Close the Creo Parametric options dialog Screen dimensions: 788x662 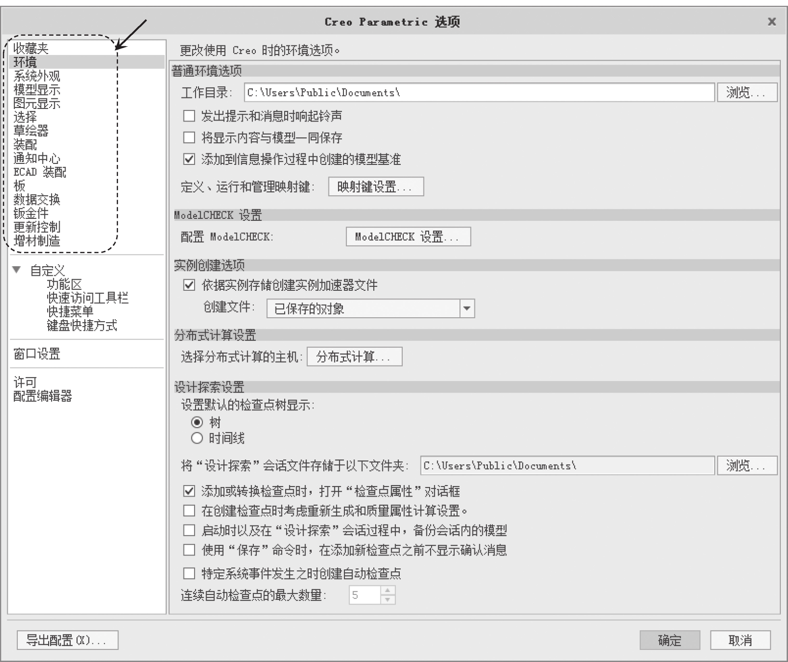(772, 22)
